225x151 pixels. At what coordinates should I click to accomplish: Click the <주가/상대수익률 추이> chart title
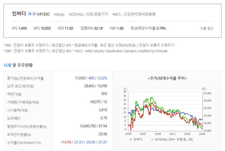[167, 78]
